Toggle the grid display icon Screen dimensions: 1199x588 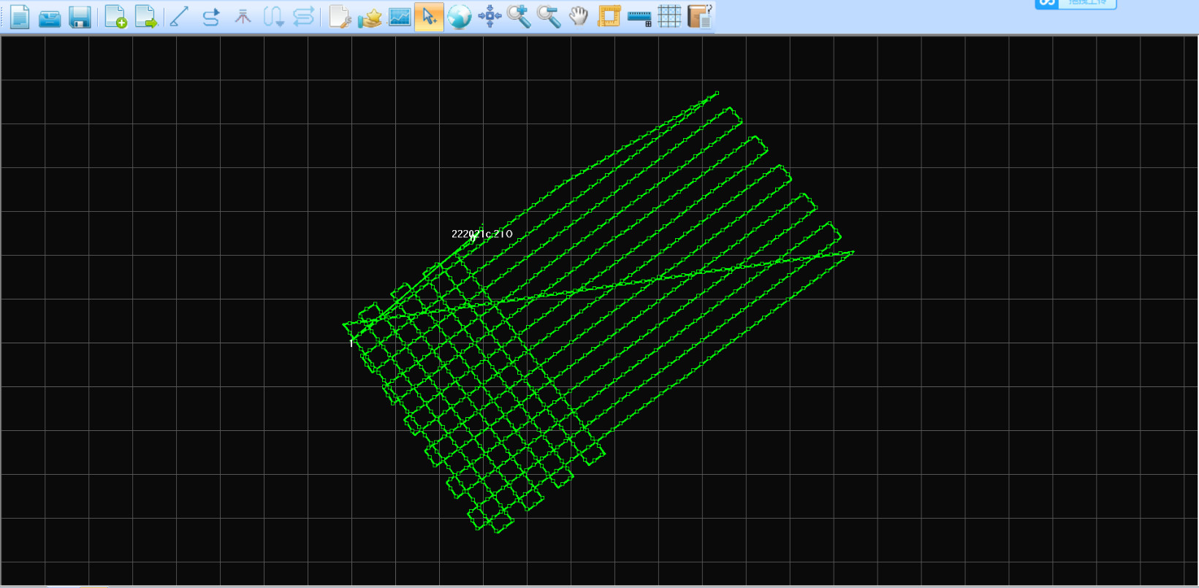click(x=669, y=17)
